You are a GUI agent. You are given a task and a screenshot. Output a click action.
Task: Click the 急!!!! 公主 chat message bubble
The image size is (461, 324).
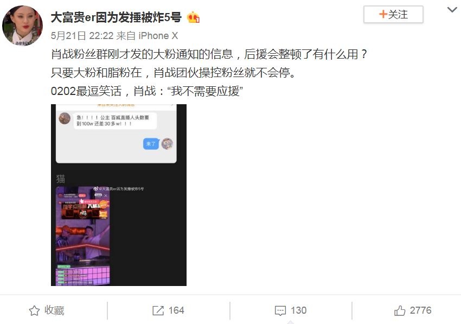(x=115, y=120)
